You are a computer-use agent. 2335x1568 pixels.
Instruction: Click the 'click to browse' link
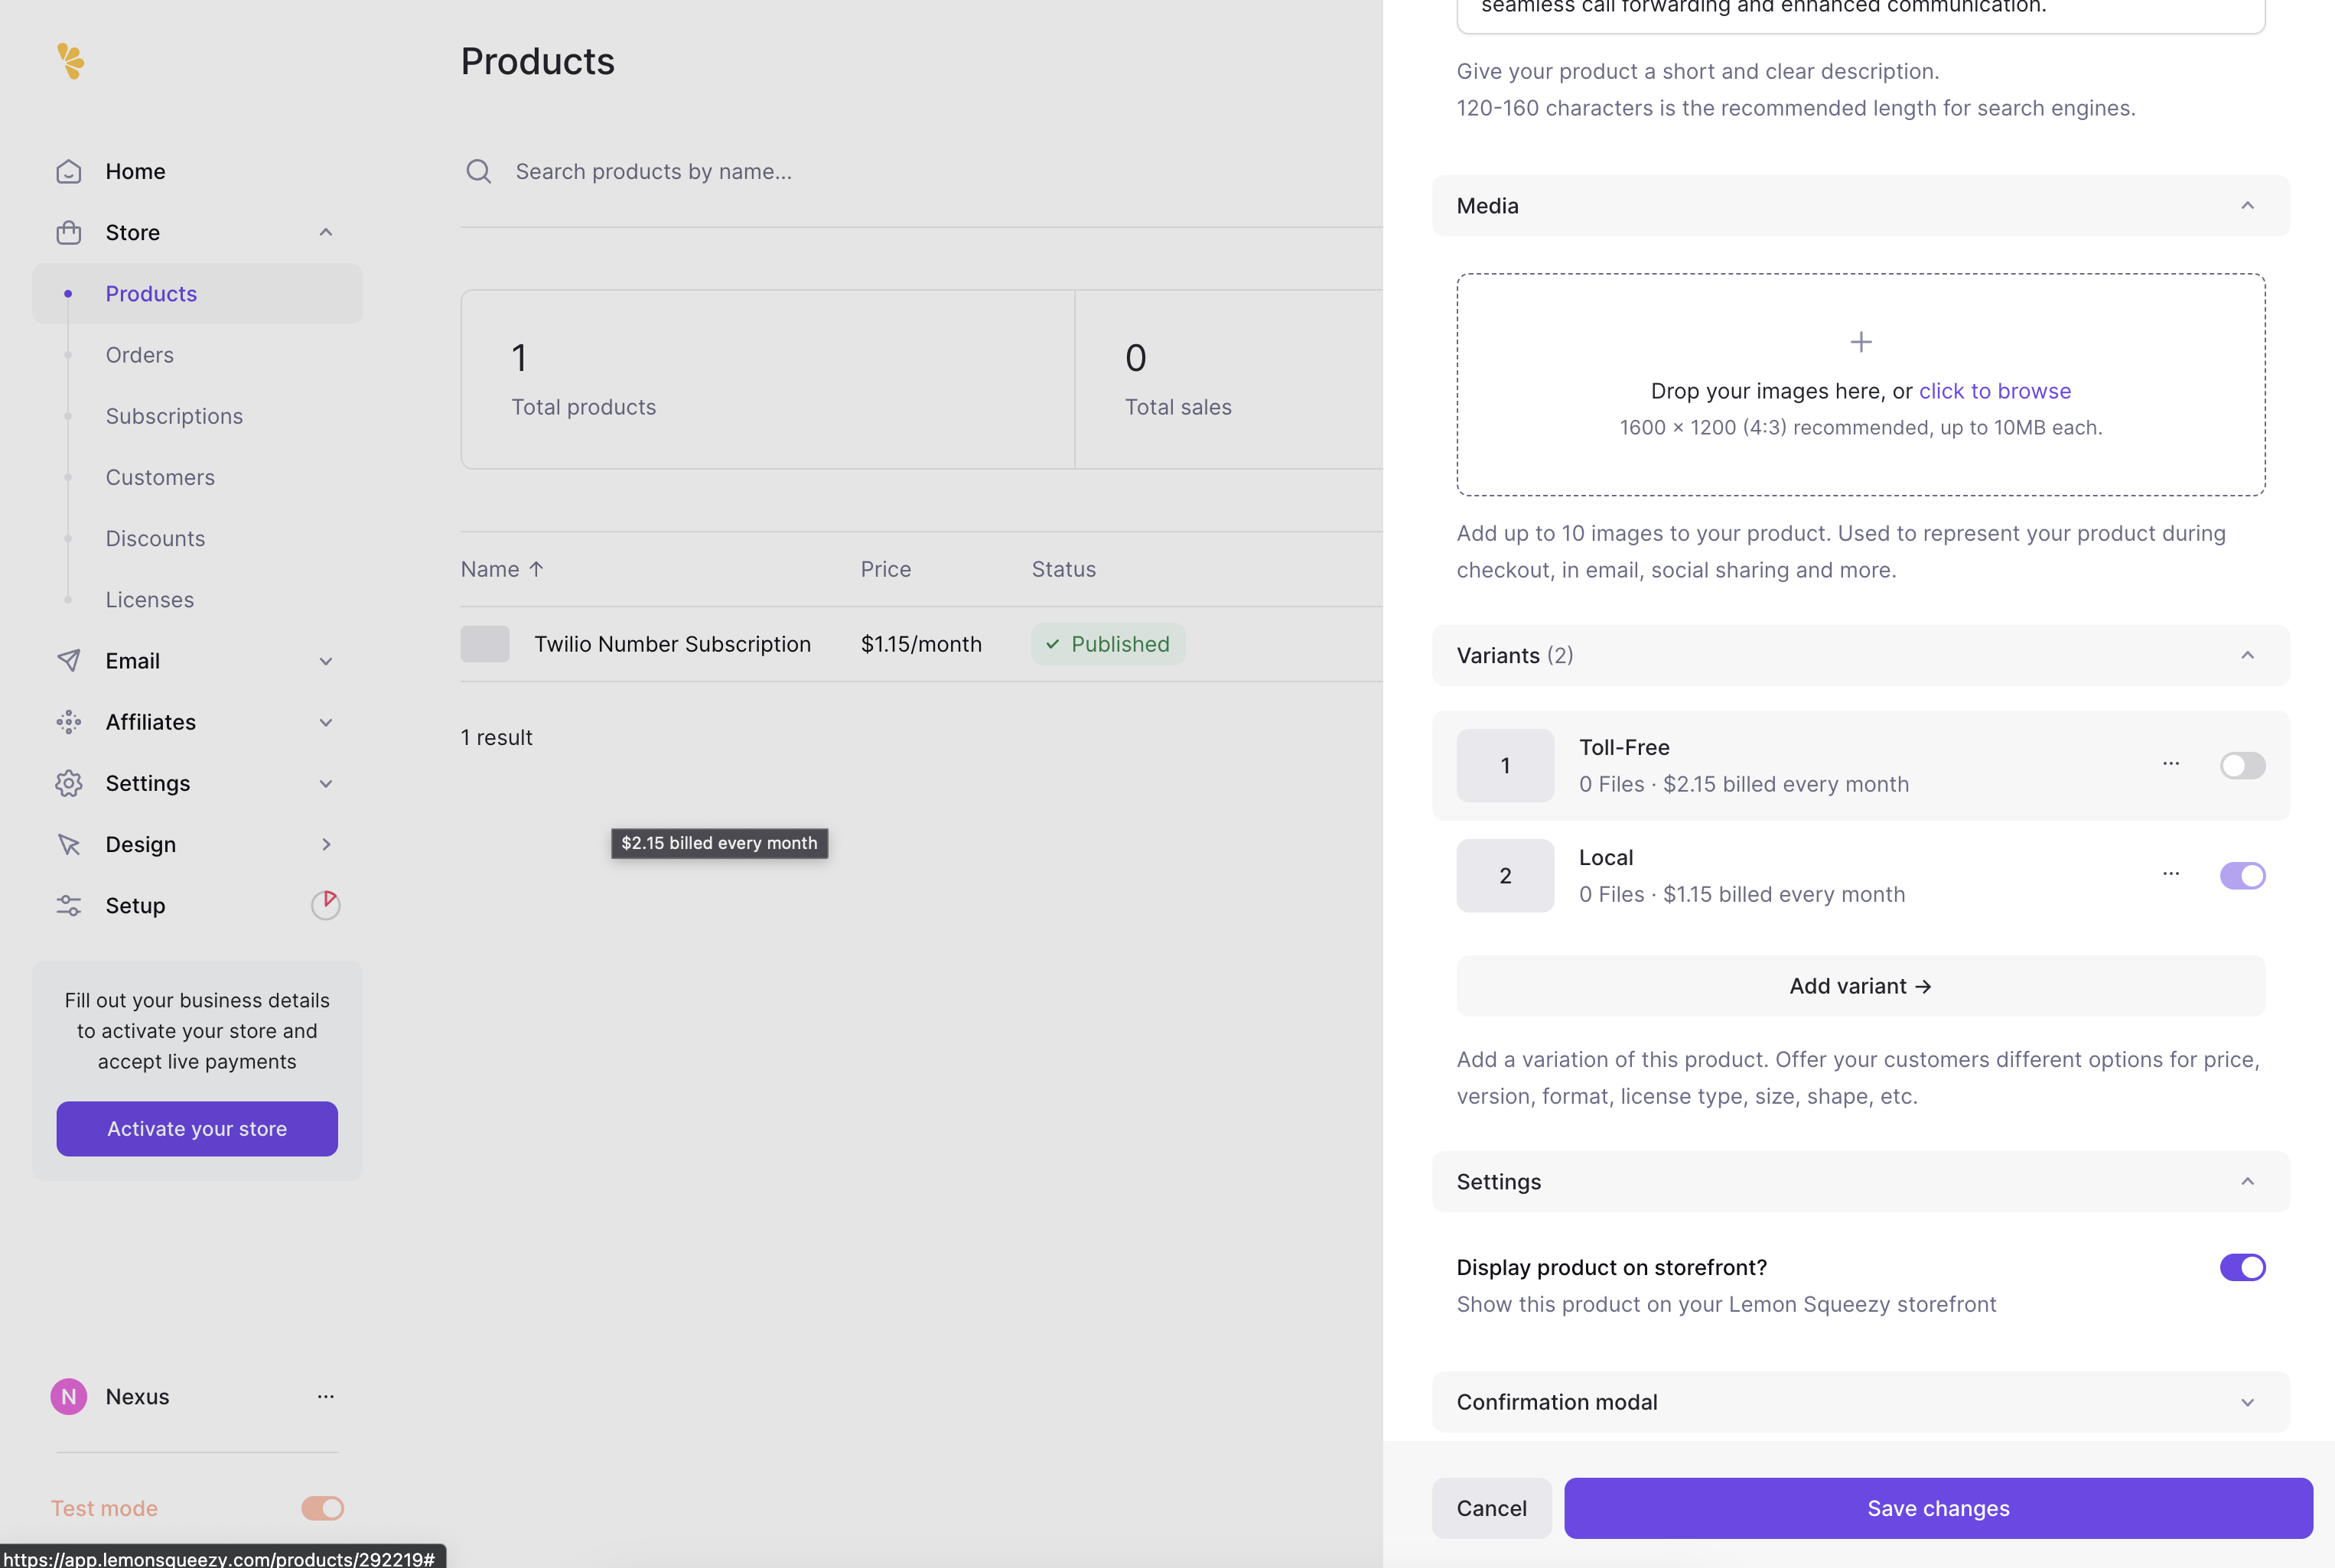(x=1994, y=391)
